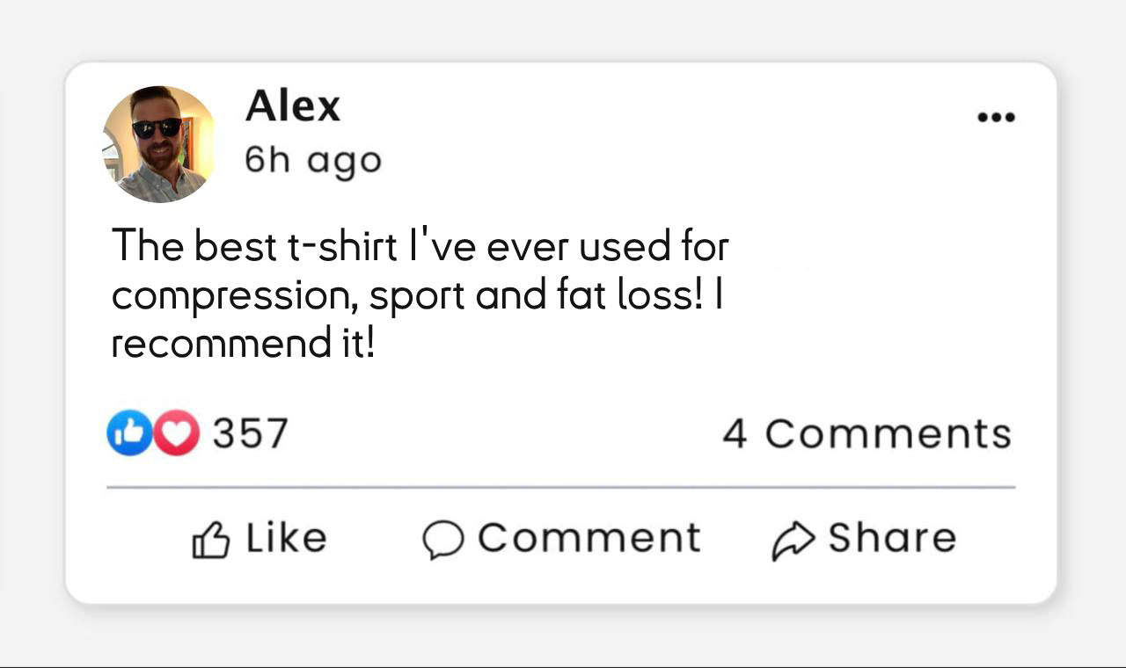
Task: Click the curved share arrow icon
Action: [793, 541]
